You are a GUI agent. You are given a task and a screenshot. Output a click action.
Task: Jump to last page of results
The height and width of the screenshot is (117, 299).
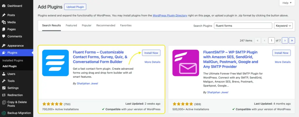pos(292,40)
